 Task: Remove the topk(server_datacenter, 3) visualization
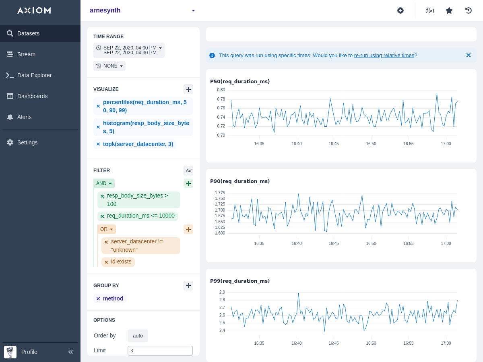[x=98, y=144]
